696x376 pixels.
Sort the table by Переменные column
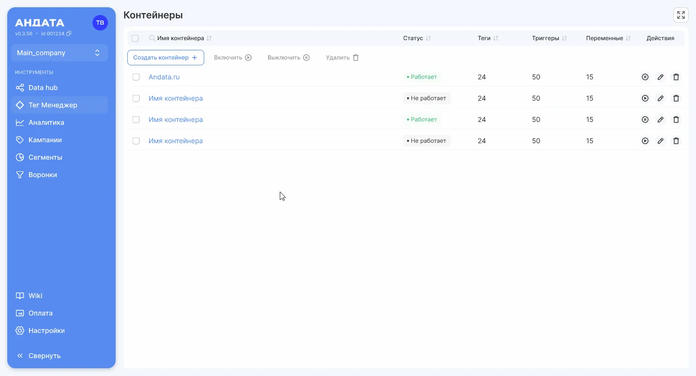(x=628, y=38)
